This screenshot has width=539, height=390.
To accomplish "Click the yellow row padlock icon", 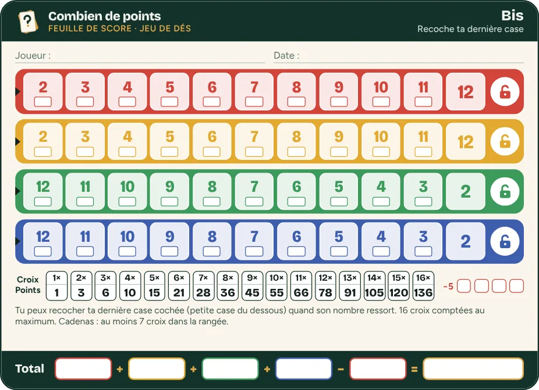I will click(505, 141).
